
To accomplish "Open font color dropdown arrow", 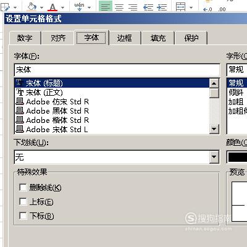I will (63, 7).
